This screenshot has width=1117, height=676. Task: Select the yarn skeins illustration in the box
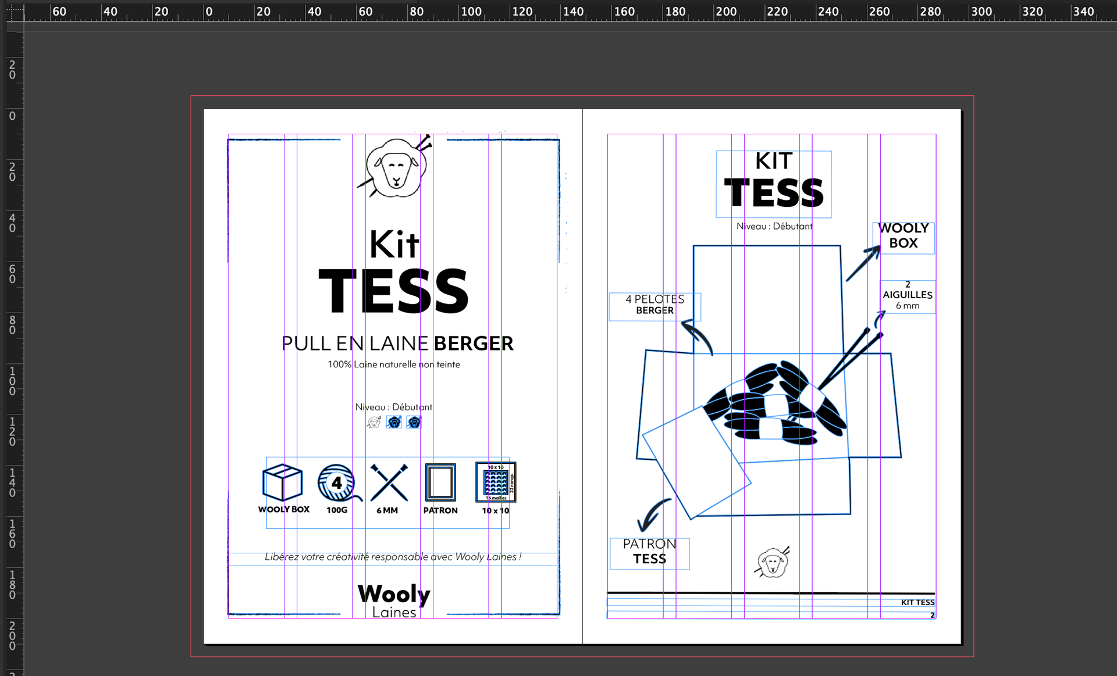[774, 403]
